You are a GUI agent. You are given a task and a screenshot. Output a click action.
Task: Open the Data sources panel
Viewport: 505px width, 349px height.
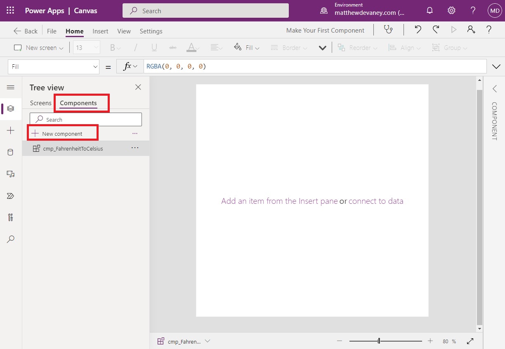tap(11, 152)
